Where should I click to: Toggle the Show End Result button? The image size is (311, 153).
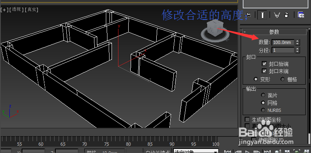point(262,15)
